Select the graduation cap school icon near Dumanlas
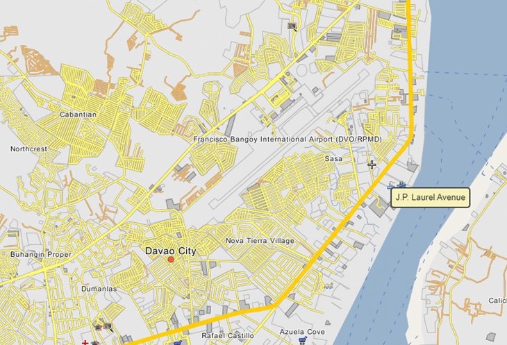The height and width of the screenshot is (345, 507). pyautogui.click(x=99, y=328)
